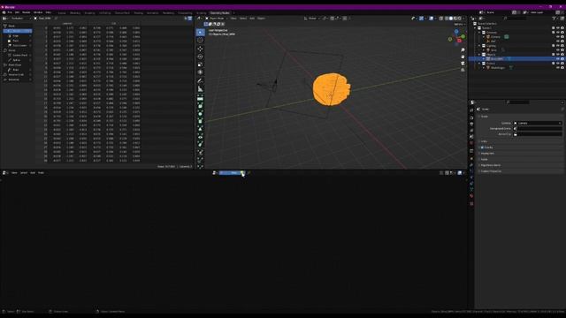The image size is (566, 318).
Task: Collapse the Cameras collection in outliner
Action: pos(479,33)
